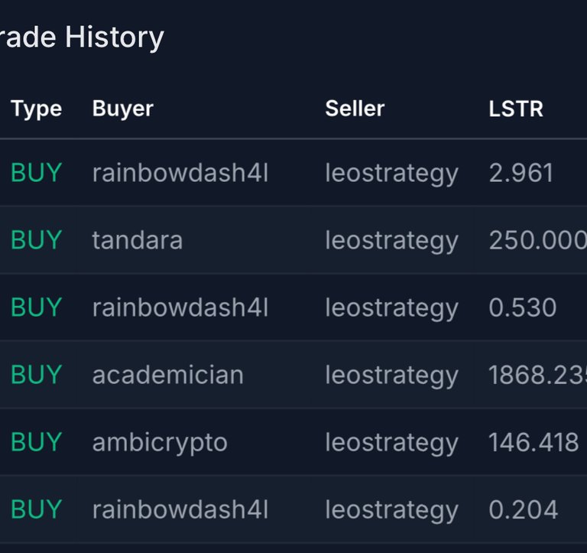Viewport: 587px width, 553px height.
Task: Open buyer tandara's profile
Action: point(138,239)
